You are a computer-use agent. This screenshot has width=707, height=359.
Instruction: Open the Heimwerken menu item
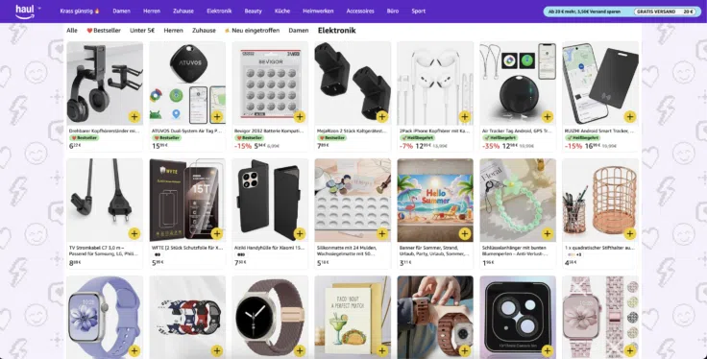pyautogui.click(x=318, y=12)
